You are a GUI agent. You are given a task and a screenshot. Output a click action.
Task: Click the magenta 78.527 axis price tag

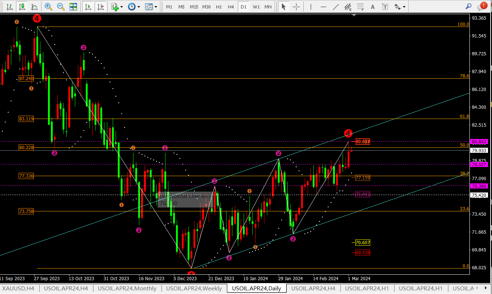point(479,165)
